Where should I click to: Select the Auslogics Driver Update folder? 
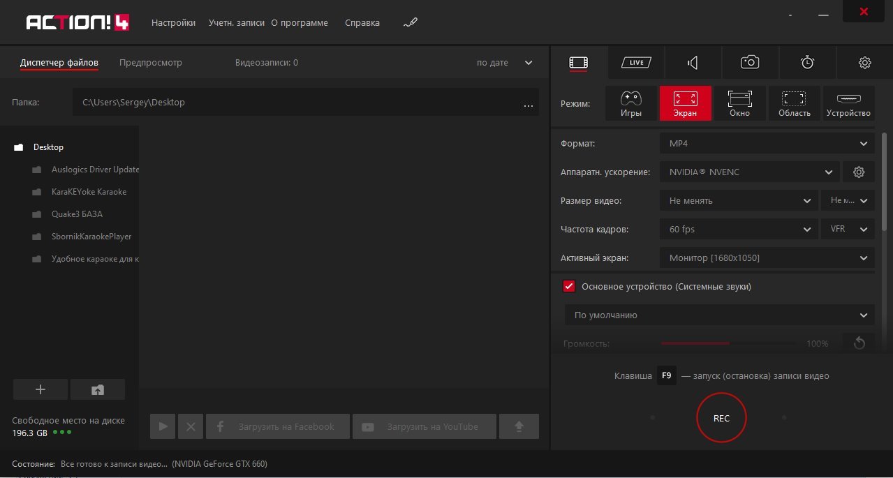pos(95,170)
